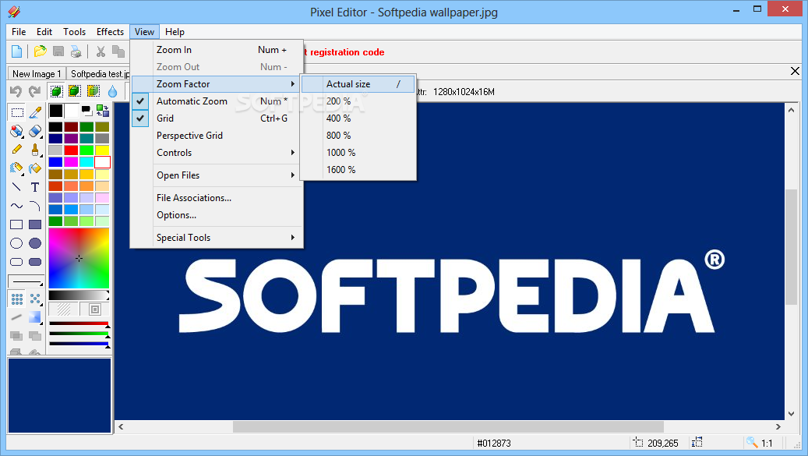The height and width of the screenshot is (456, 808).
Task: Select the arc tool
Action: click(x=35, y=206)
